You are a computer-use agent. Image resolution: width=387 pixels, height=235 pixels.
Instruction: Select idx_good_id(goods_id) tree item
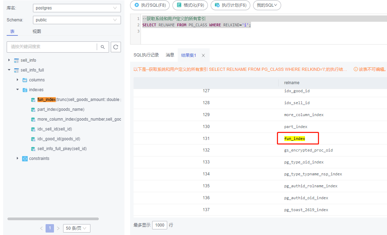pos(59,139)
